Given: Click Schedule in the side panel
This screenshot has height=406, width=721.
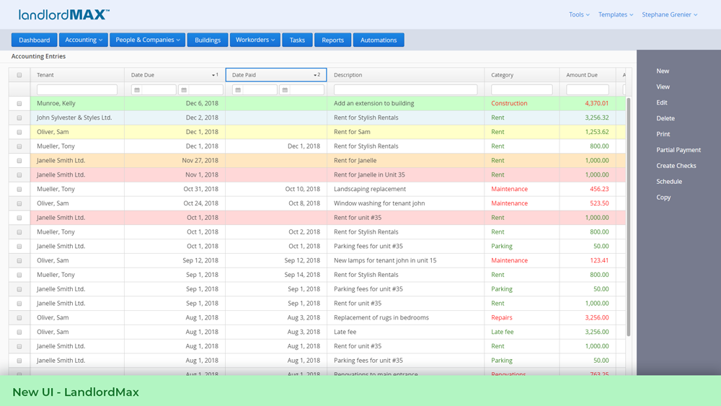Looking at the screenshot, I should (669, 181).
